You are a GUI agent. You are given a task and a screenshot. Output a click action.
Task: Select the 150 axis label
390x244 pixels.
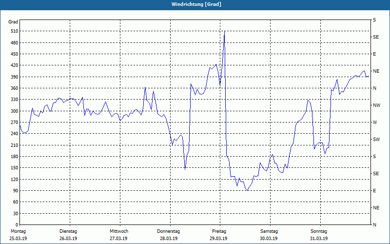[x=14, y=168]
